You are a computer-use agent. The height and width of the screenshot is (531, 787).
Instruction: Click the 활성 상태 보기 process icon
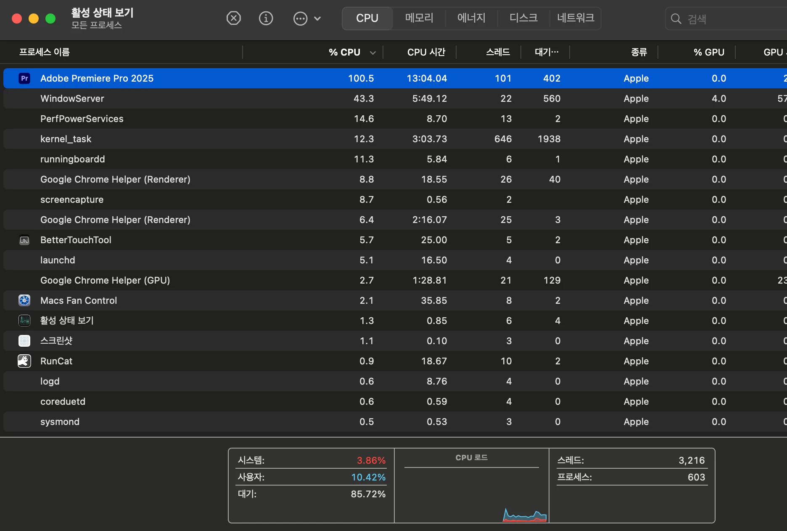point(25,321)
